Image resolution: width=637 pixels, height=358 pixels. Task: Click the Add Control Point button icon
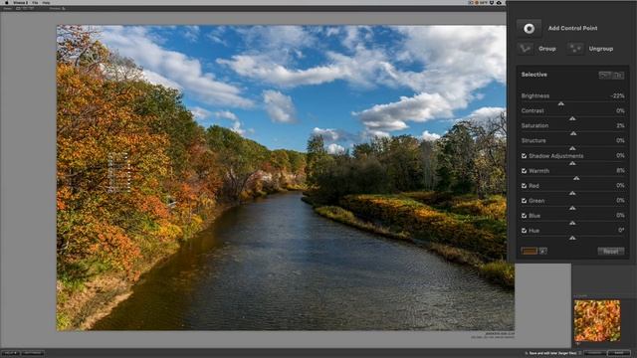(529, 28)
